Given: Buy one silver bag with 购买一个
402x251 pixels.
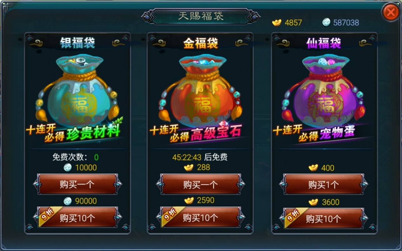Looking at the screenshot, I should coord(77,184).
